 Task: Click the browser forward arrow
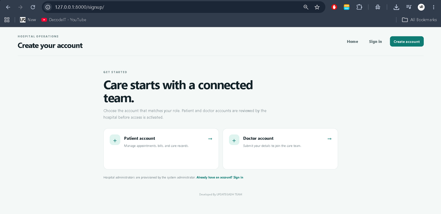coord(20,7)
